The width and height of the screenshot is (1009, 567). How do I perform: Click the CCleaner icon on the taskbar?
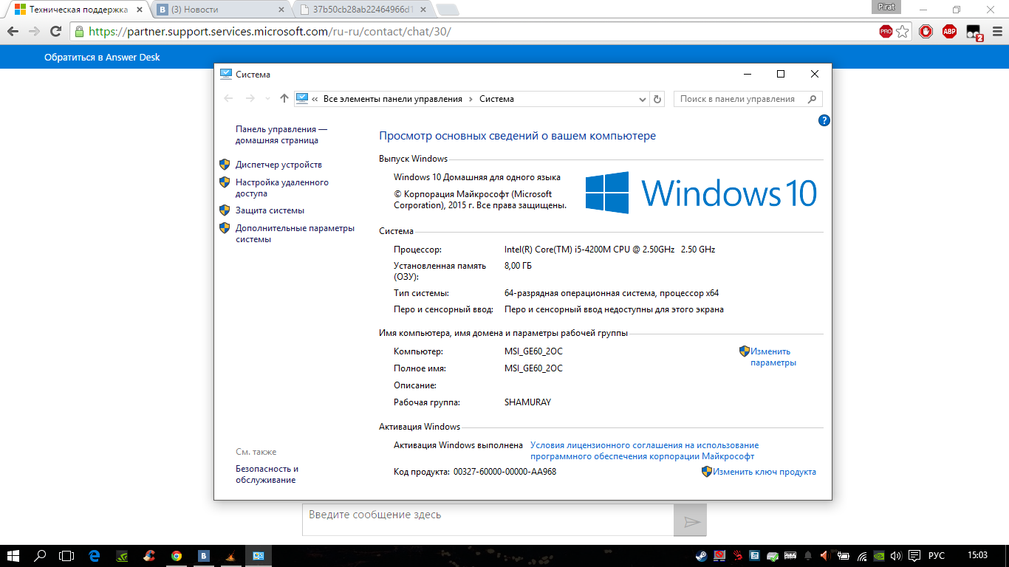pos(149,556)
